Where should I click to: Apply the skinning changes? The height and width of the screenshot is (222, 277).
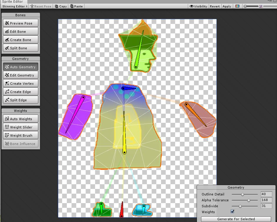click(227, 6)
